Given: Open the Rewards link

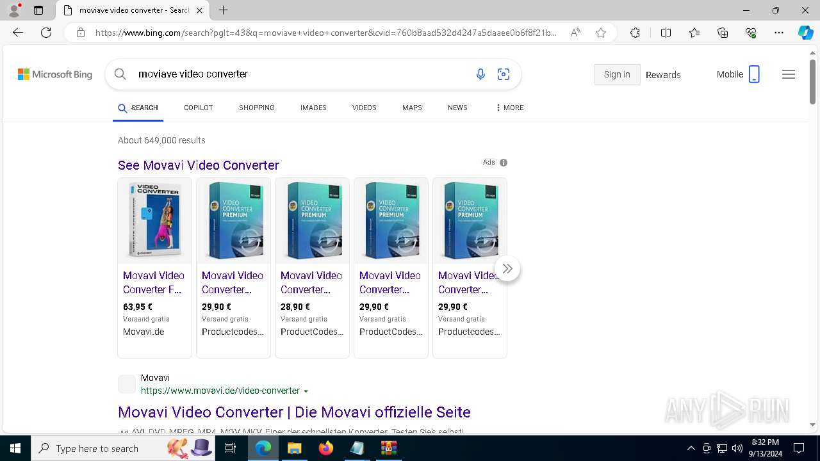Looking at the screenshot, I should (x=663, y=75).
